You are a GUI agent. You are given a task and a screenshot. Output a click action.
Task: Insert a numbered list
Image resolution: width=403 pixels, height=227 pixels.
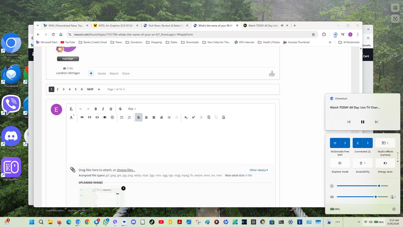(129, 117)
